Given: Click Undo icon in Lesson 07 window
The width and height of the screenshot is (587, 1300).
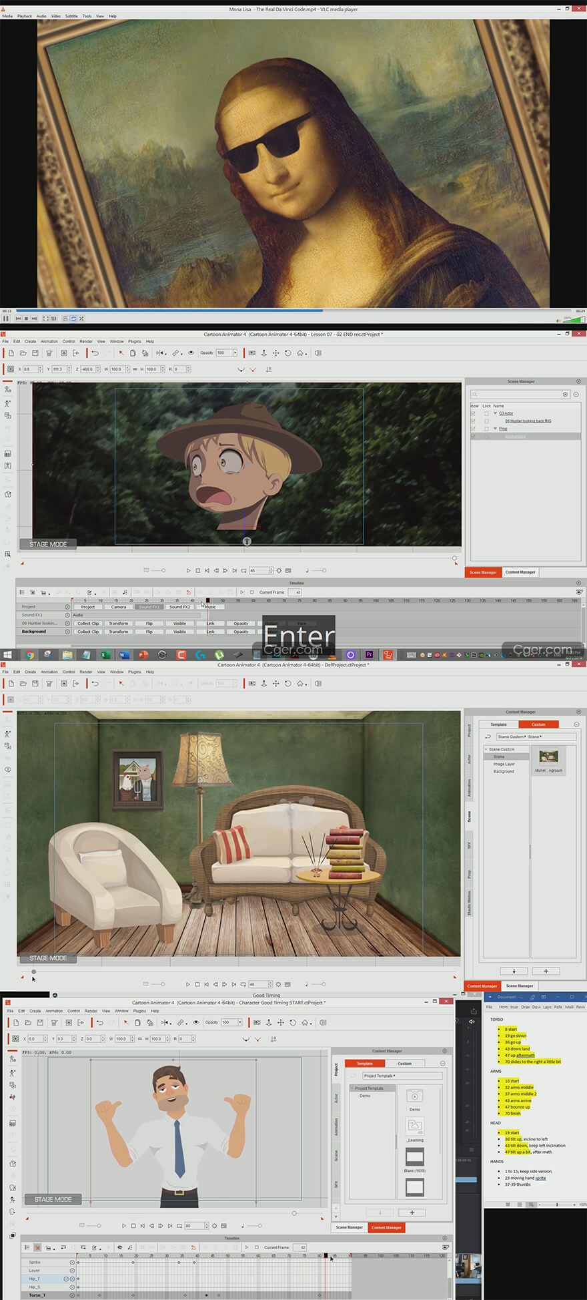Looking at the screenshot, I should [95, 353].
